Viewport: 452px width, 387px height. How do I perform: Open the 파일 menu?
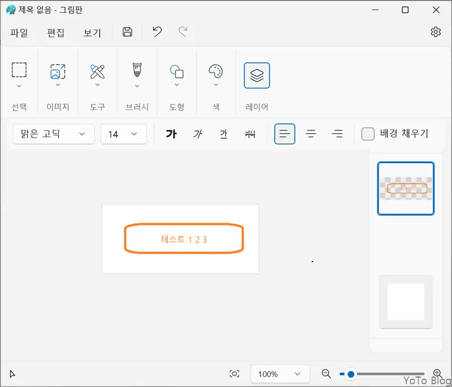tap(19, 33)
